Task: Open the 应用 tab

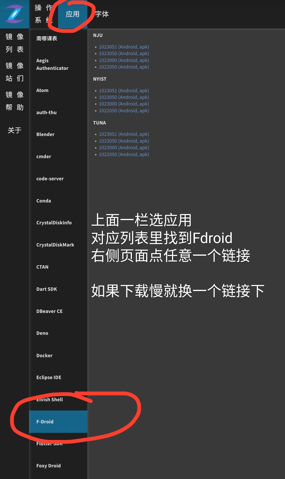Action: tap(73, 14)
